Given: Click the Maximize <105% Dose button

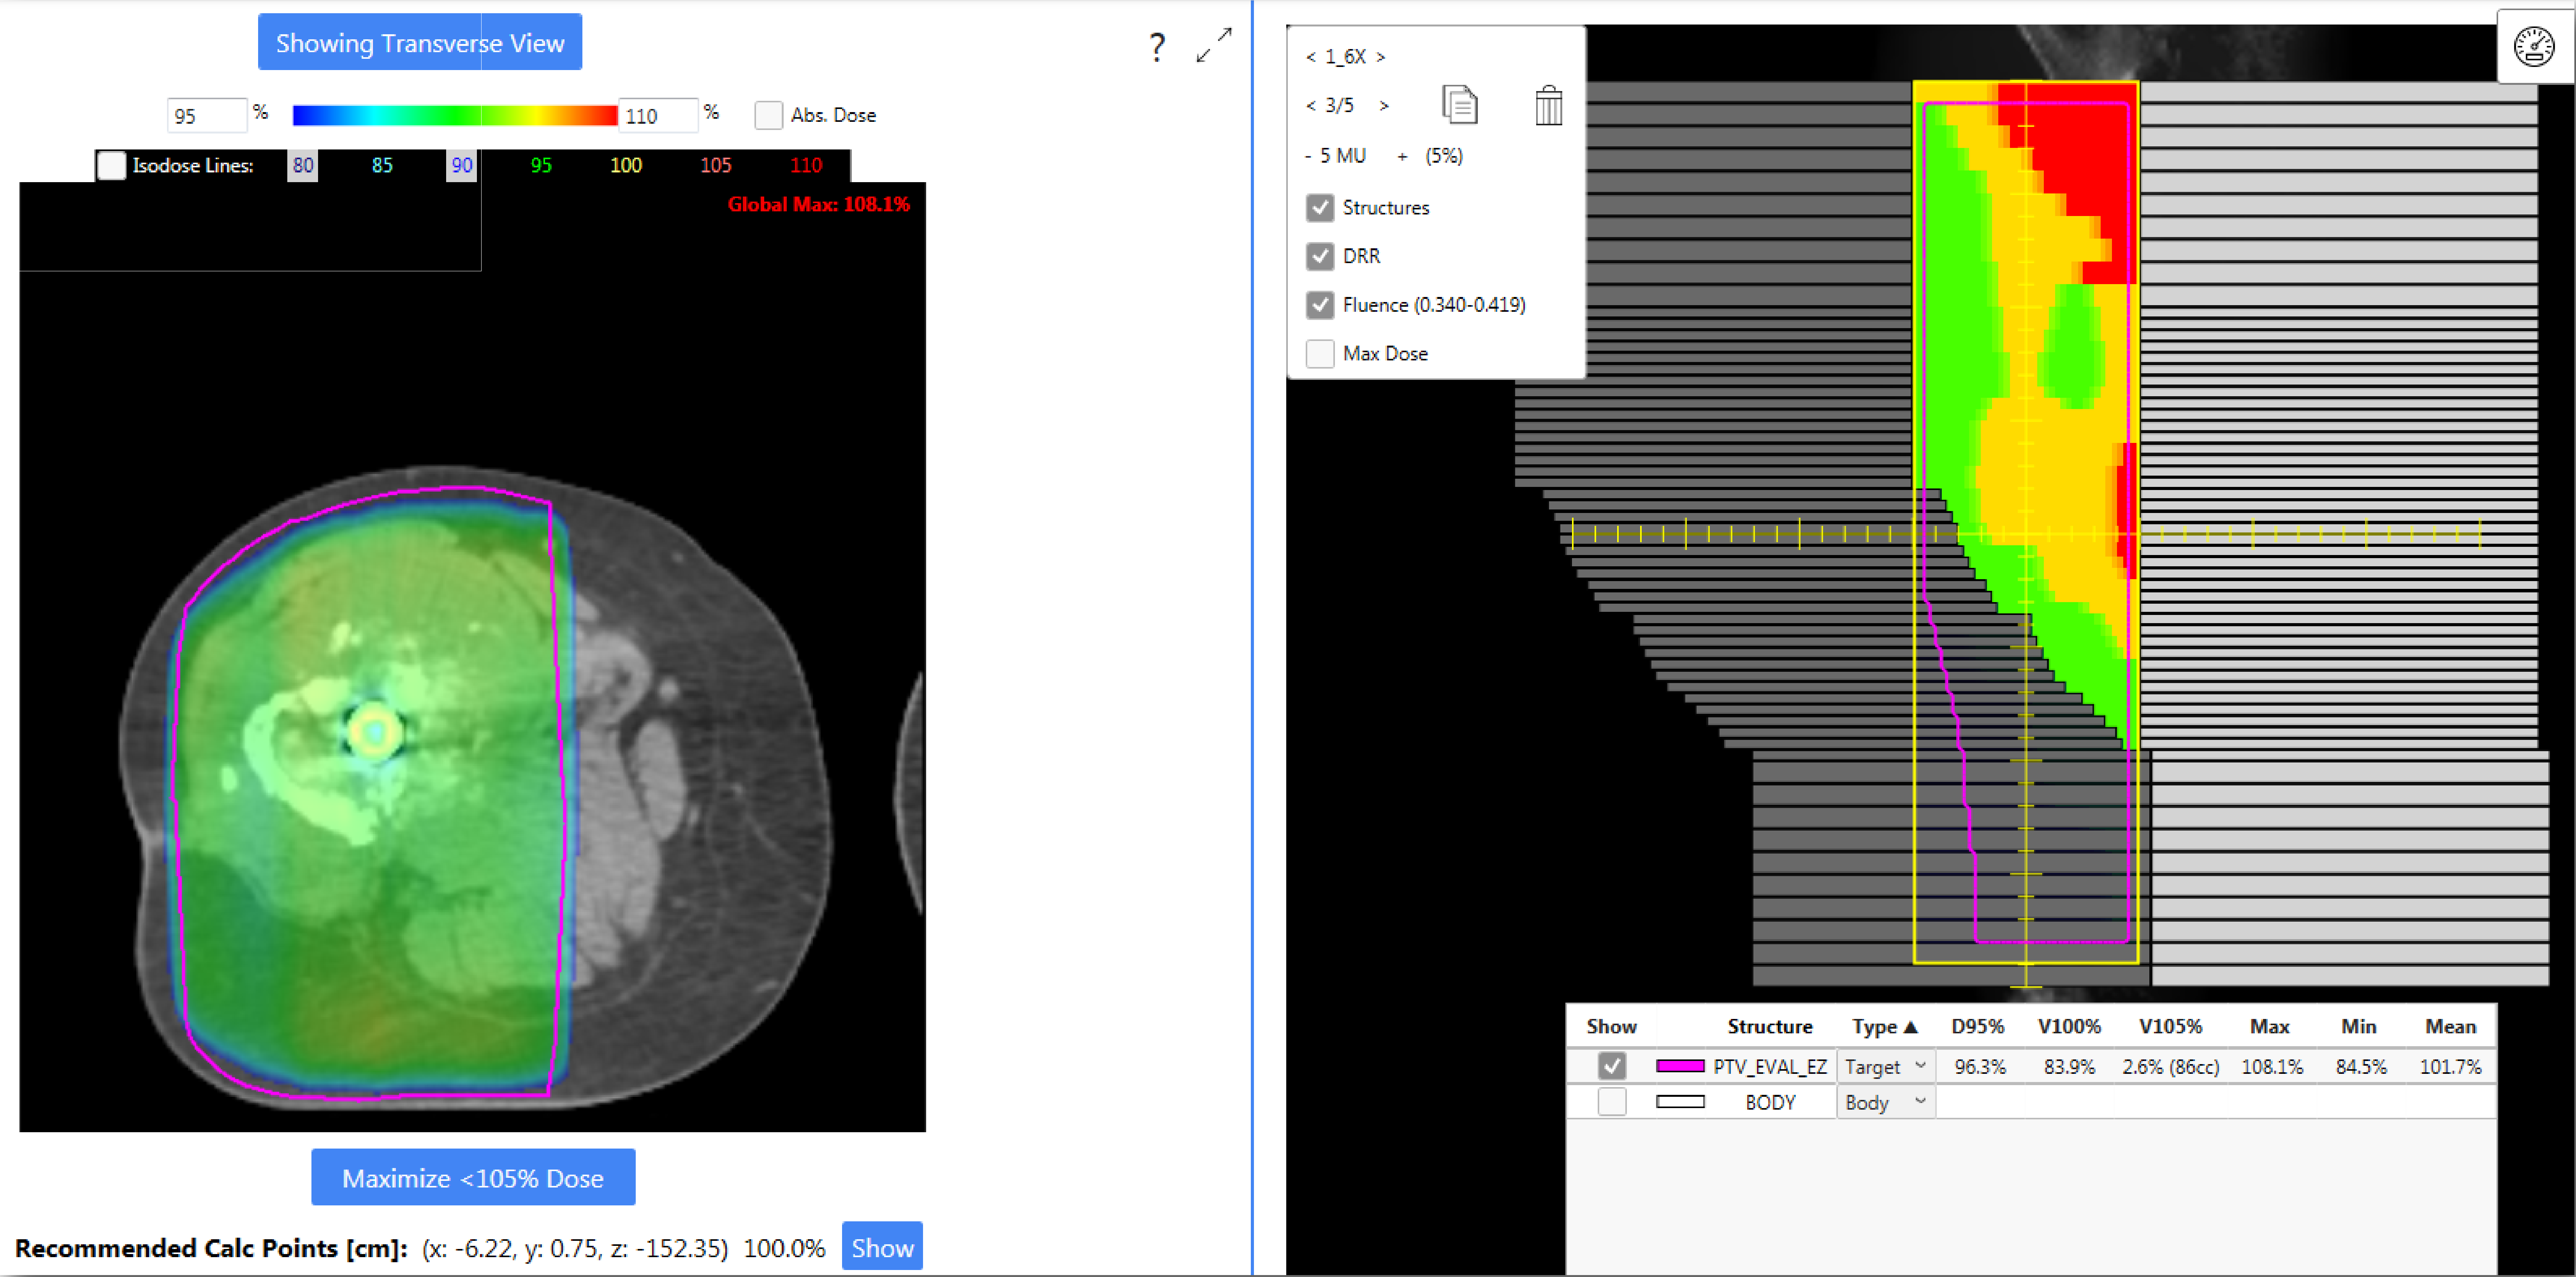Looking at the screenshot, I should [x=473, y=1177].
